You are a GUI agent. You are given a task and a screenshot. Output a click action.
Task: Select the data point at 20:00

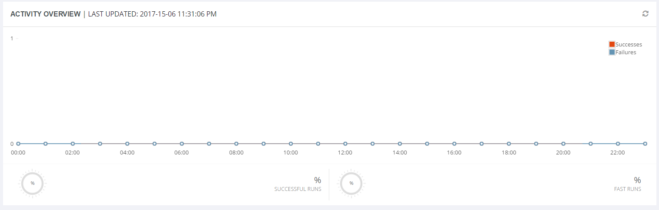(x=563, y=144)
